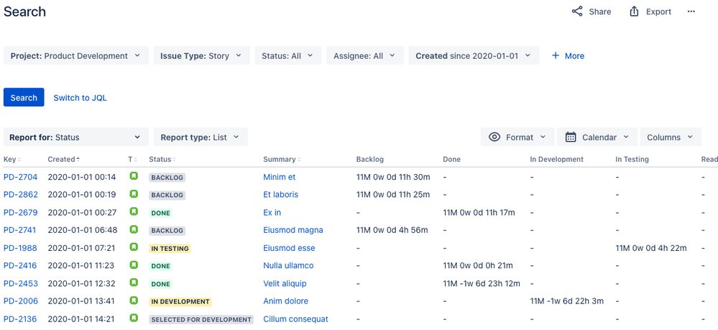Image resolution: width=718 pixels, height=330 pixels.
Task: Open the Anim dolore summary link
Action: [286, 301]
